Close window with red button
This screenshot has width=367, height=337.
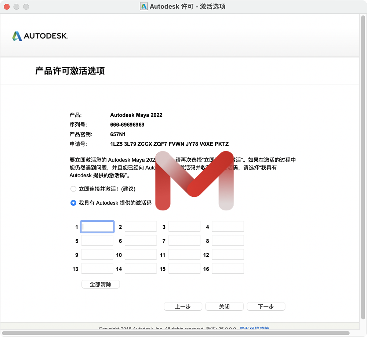tap(7, 7)
